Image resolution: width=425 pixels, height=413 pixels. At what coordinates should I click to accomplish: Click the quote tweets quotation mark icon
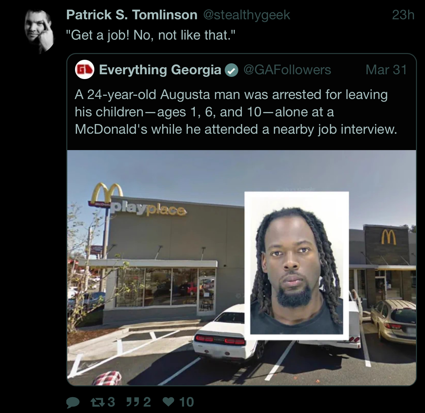tap(132, 401)
